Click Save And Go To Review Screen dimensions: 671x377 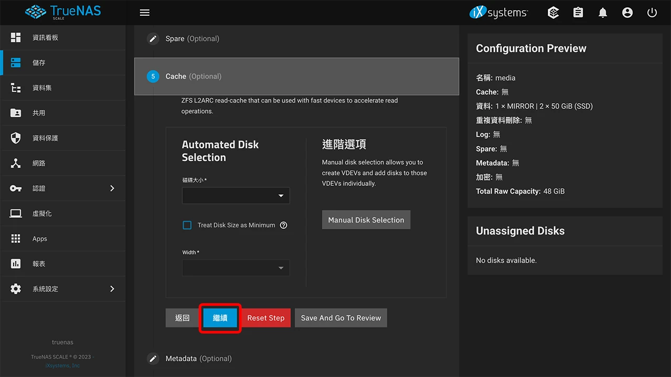tap(341, 317)
